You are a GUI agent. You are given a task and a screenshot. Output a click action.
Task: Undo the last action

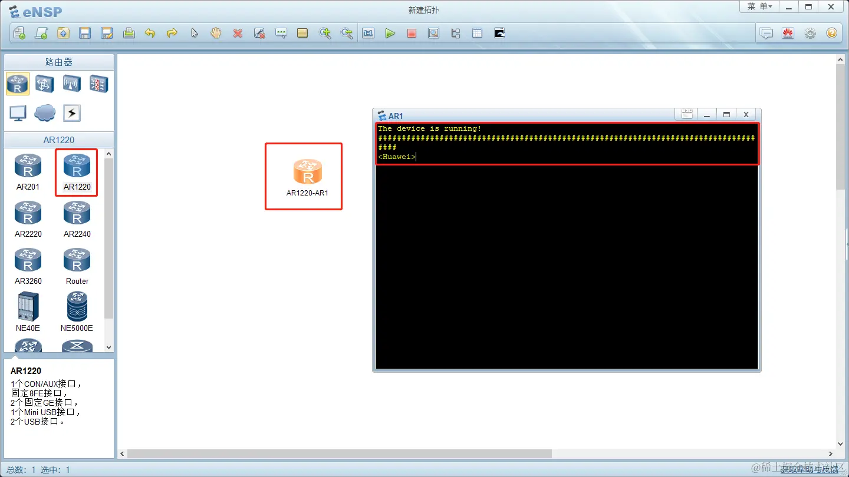click(x=150, y=34)
